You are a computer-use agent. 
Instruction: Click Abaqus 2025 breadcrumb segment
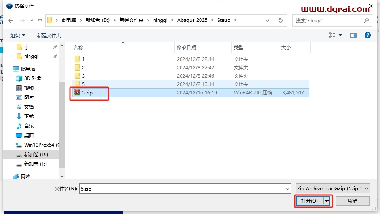(x=192, y=20)
